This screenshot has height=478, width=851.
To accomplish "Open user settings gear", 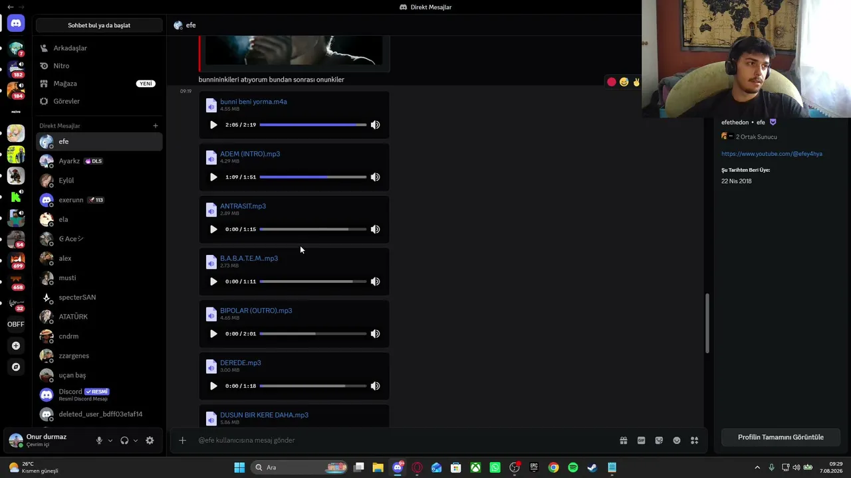I will [150, 440].
